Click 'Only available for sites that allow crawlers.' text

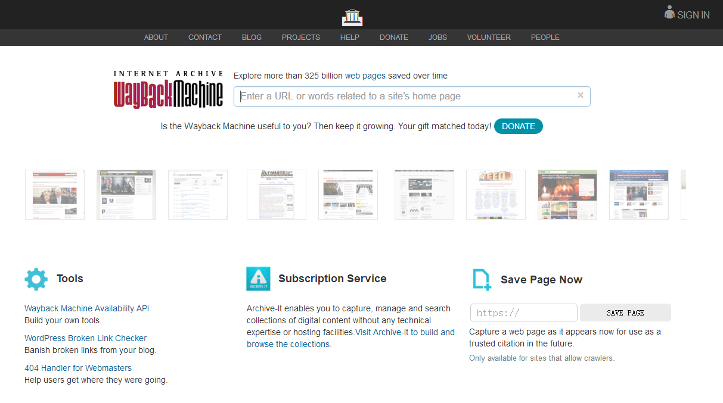542,358
